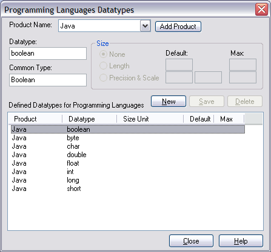The width and height of the screenshot is (271, 252).
Task: Select the Java float row
Action: tap(128, 163)
